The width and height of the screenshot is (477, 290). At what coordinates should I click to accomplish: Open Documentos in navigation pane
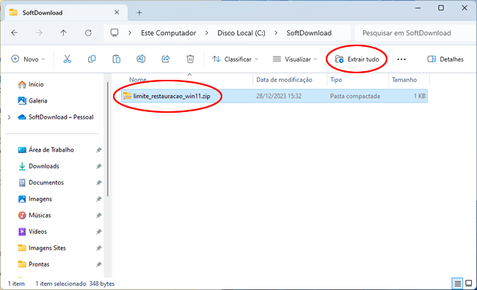click(41, 183)
